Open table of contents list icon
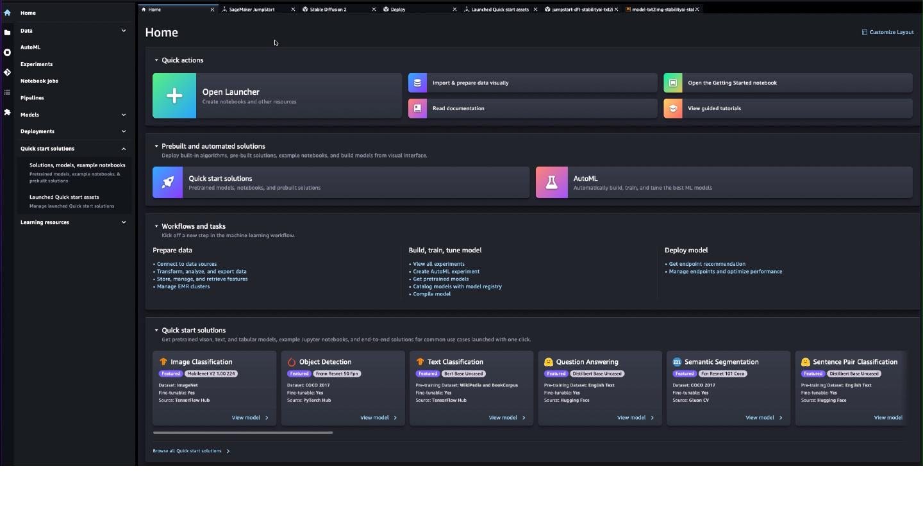This screenshot has height=519, width=923. (7, 92)
